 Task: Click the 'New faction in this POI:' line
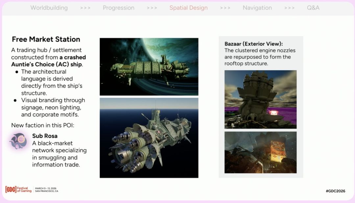point(43,125)
